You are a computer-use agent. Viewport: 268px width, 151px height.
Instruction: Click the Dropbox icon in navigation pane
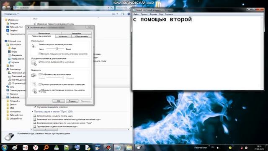8,31
